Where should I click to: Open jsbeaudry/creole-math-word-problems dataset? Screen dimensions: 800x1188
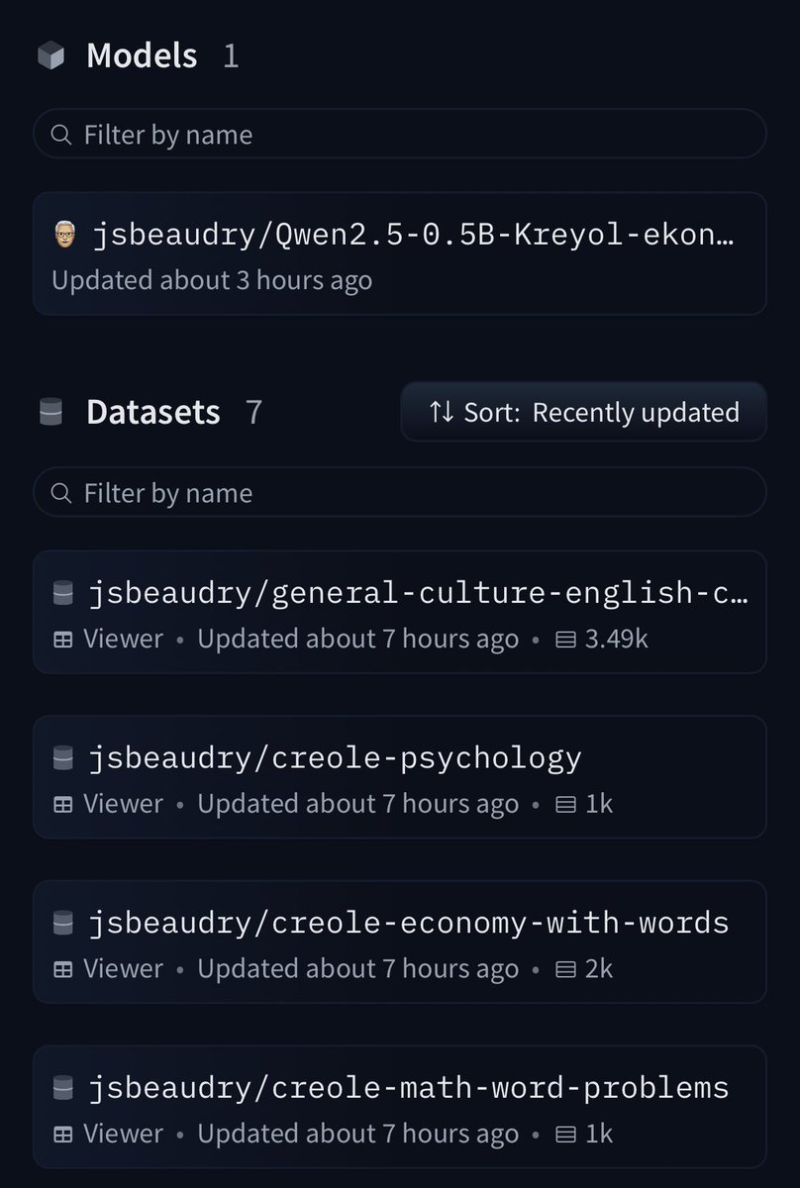click(x=400, y=1106)
